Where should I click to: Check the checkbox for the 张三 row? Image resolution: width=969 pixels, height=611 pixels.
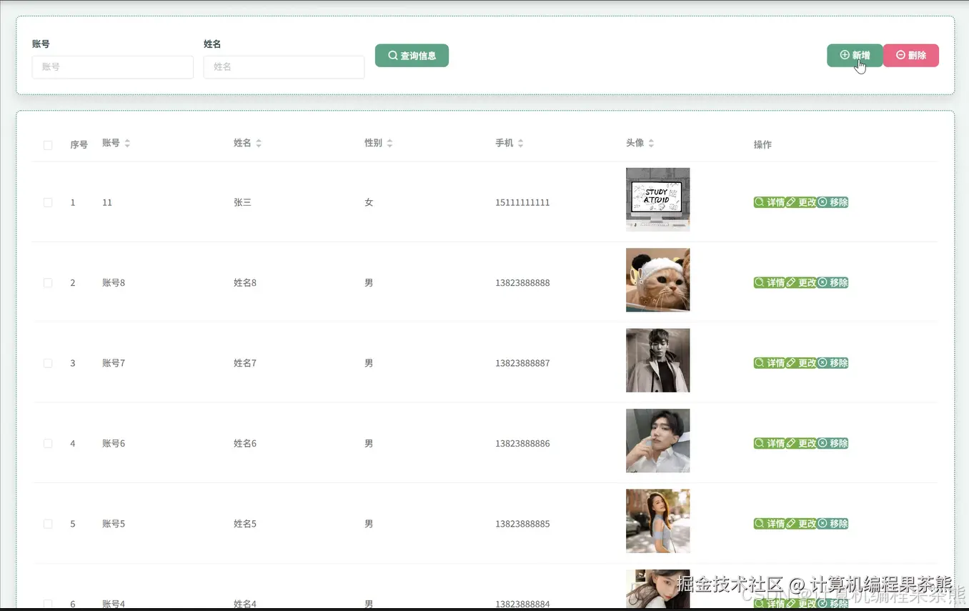[x=48, y=203]
